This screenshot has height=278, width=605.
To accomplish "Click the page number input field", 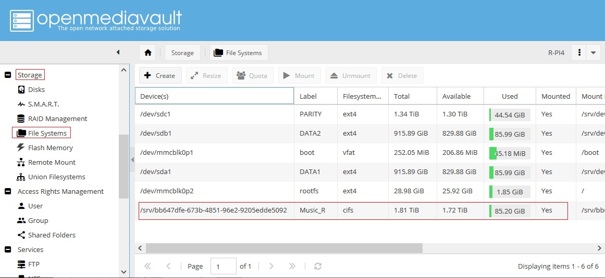I will [223, 266].
